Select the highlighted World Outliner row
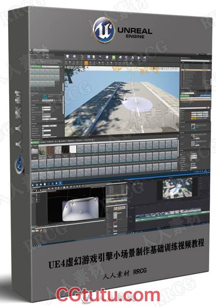 click(195, 70)
